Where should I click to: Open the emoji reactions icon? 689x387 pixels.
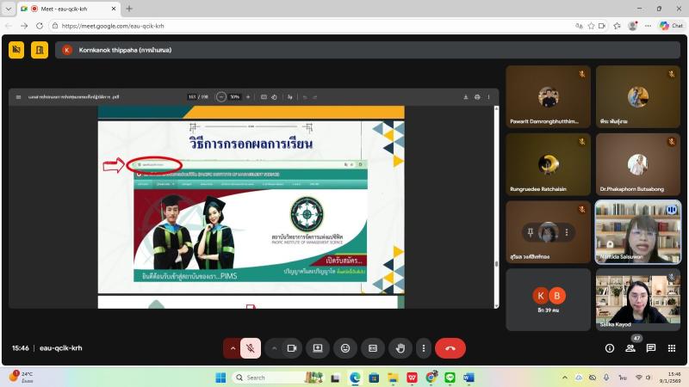pyautogui.click(x=345, y=348)
